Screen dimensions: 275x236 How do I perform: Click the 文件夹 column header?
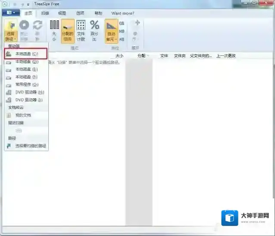180,56
